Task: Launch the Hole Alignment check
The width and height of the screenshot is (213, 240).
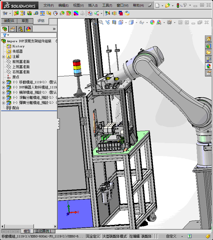Action: coord(29,13)
